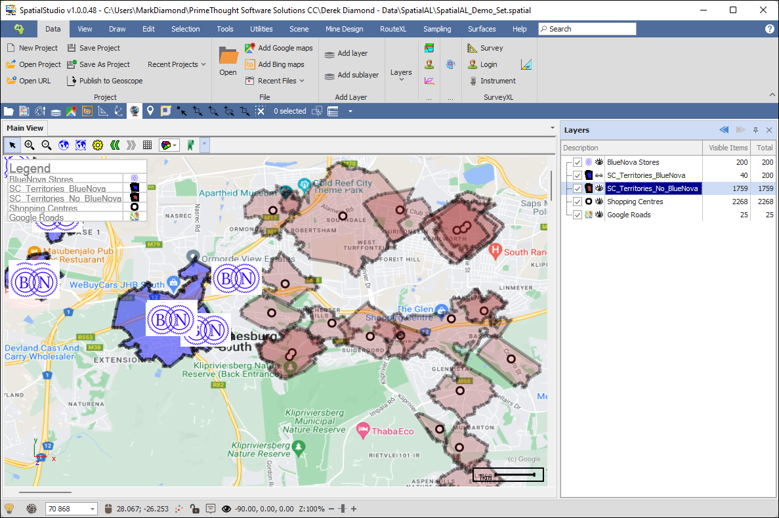
Task: Click the green previous view arrows
Action: click(115, 145)
